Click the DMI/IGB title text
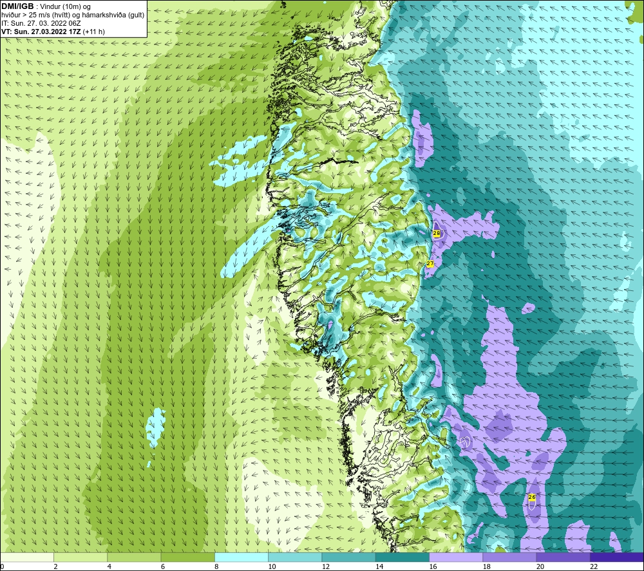 point(17,6)
